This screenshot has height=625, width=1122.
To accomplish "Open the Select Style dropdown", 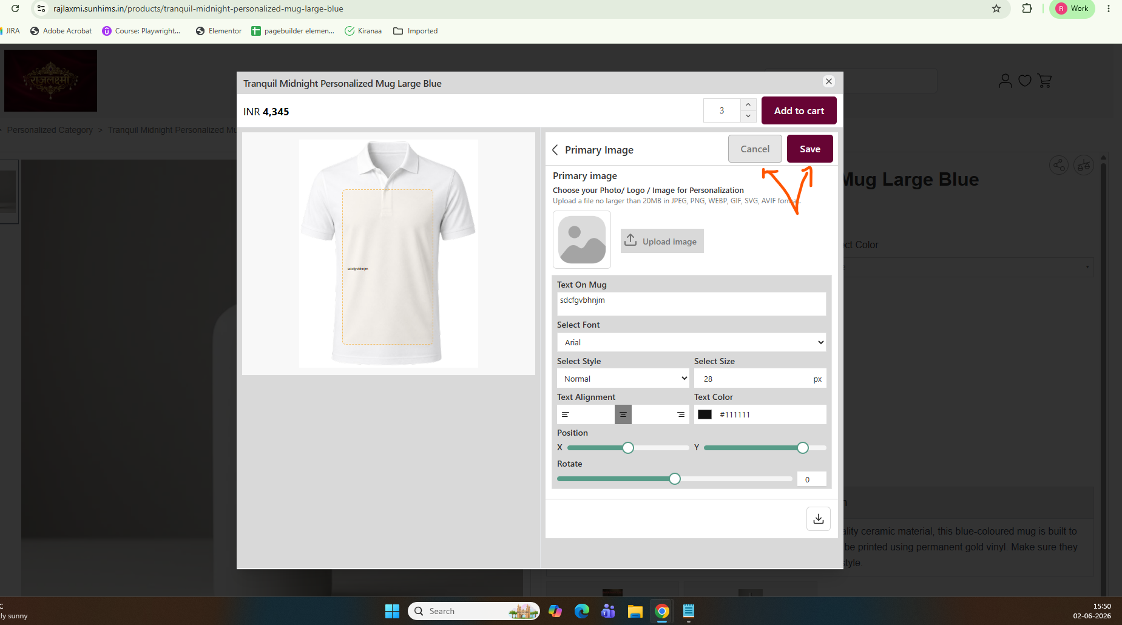I will point(623,378).
